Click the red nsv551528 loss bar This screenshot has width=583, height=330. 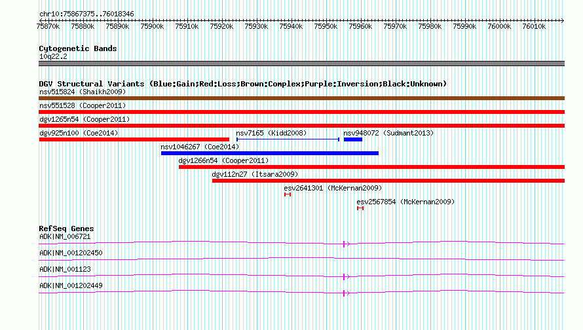[301, 112]
